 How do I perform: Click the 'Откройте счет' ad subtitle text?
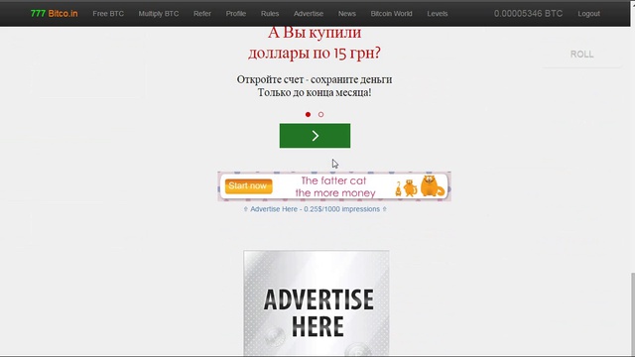tap(315, 79)
